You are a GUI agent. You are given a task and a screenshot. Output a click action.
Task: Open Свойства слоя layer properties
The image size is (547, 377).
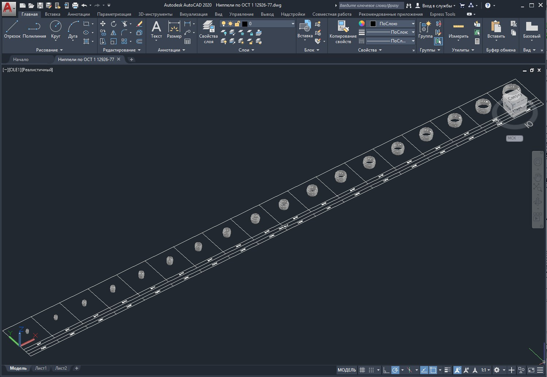point(208,32)
